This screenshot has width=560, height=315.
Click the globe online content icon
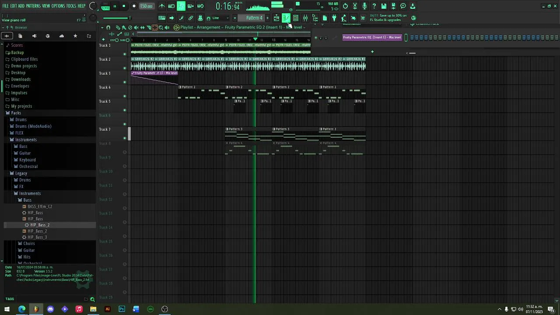(413, 18)
